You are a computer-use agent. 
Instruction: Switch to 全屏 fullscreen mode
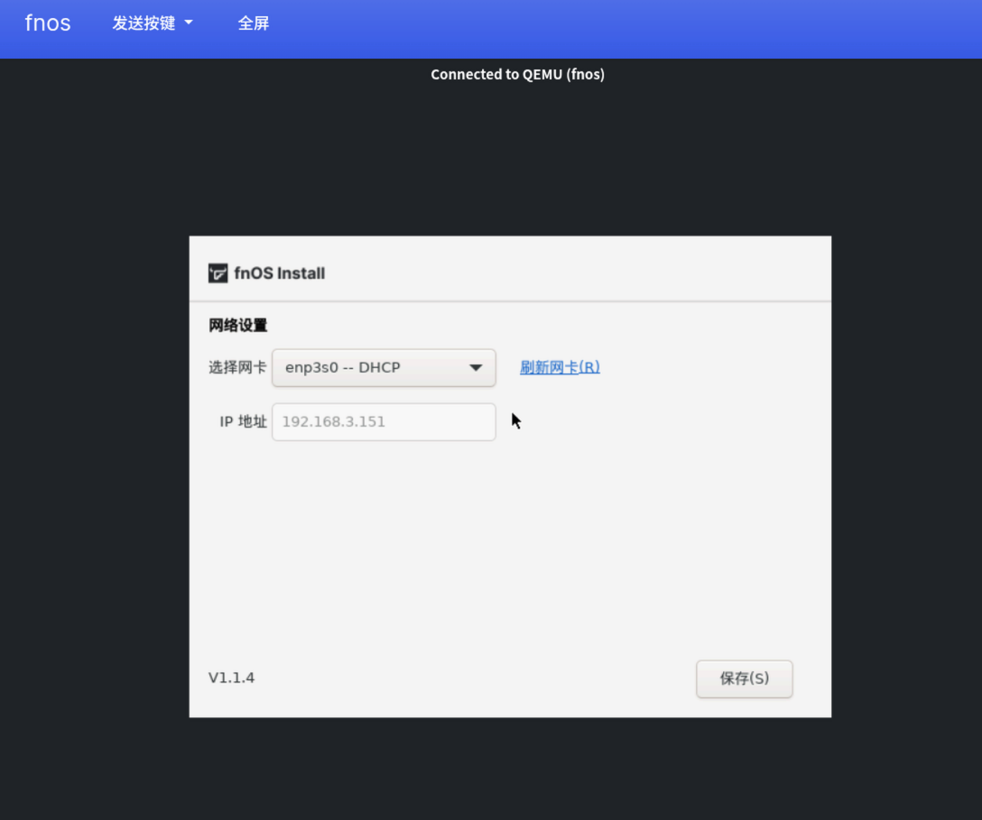[x=254, y=23]
